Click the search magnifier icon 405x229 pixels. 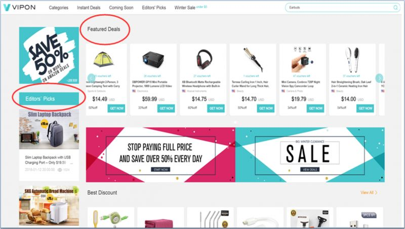click(395, 8)
